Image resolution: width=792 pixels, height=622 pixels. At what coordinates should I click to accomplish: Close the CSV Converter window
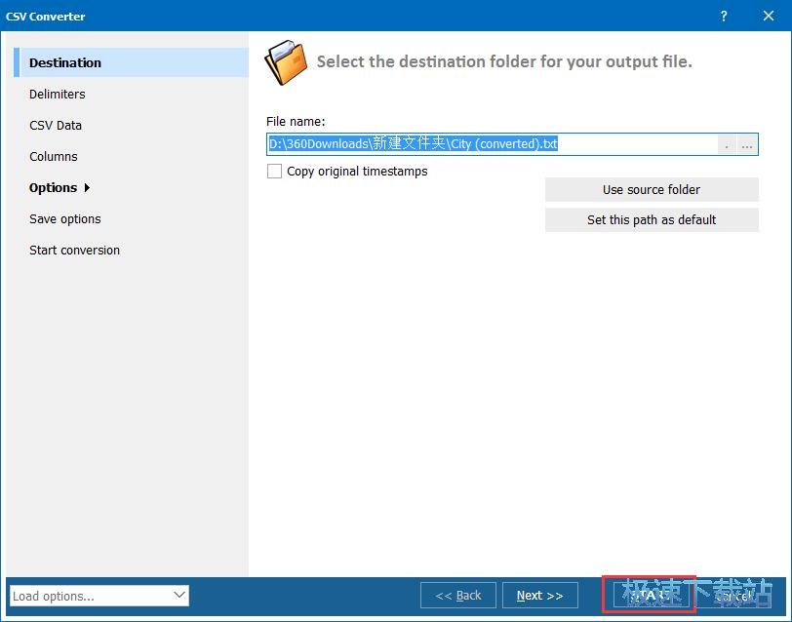coord(769,17)
